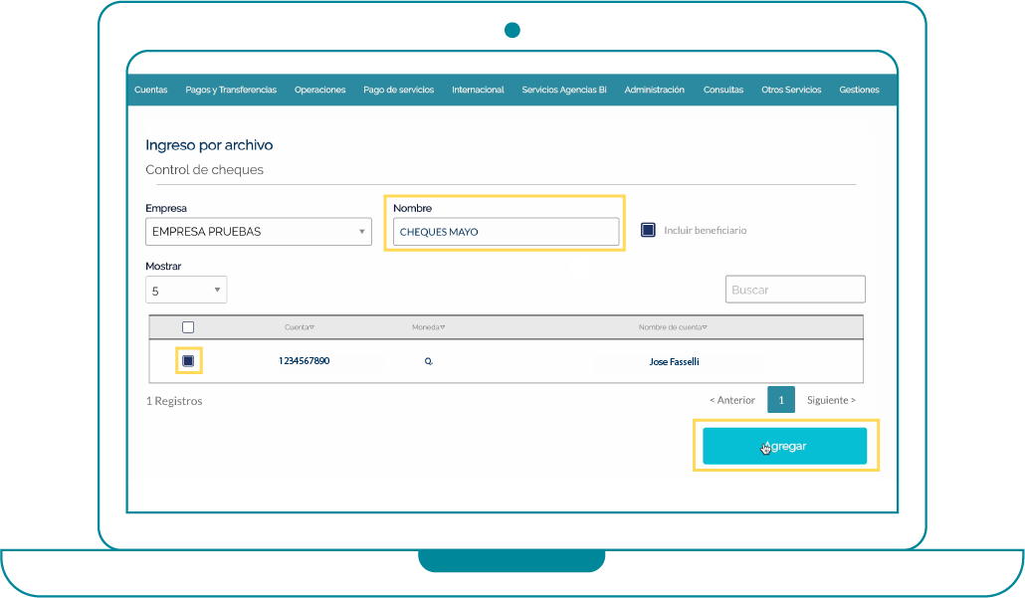Viewport: 1025px width, 598px height.
Task: Click the Nombre field containing CHEQUES MAYO
Action: pos(506,232)
